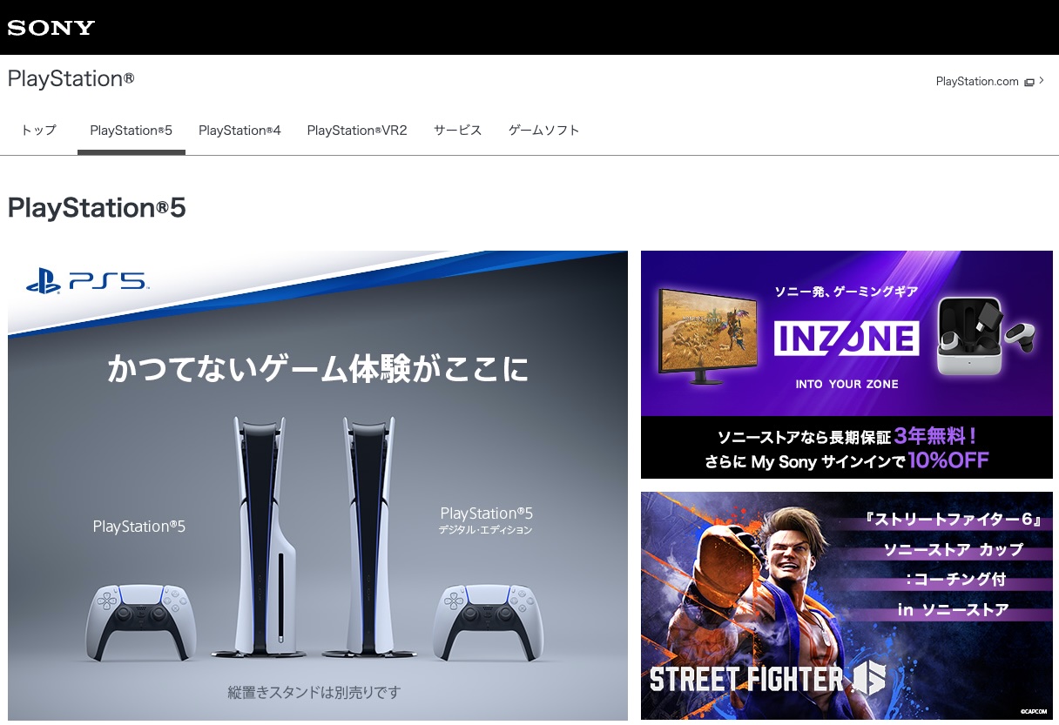This screenshot has width=1059, height=725.
Task: Go to the サービス tab
Action: coord(458,131)
